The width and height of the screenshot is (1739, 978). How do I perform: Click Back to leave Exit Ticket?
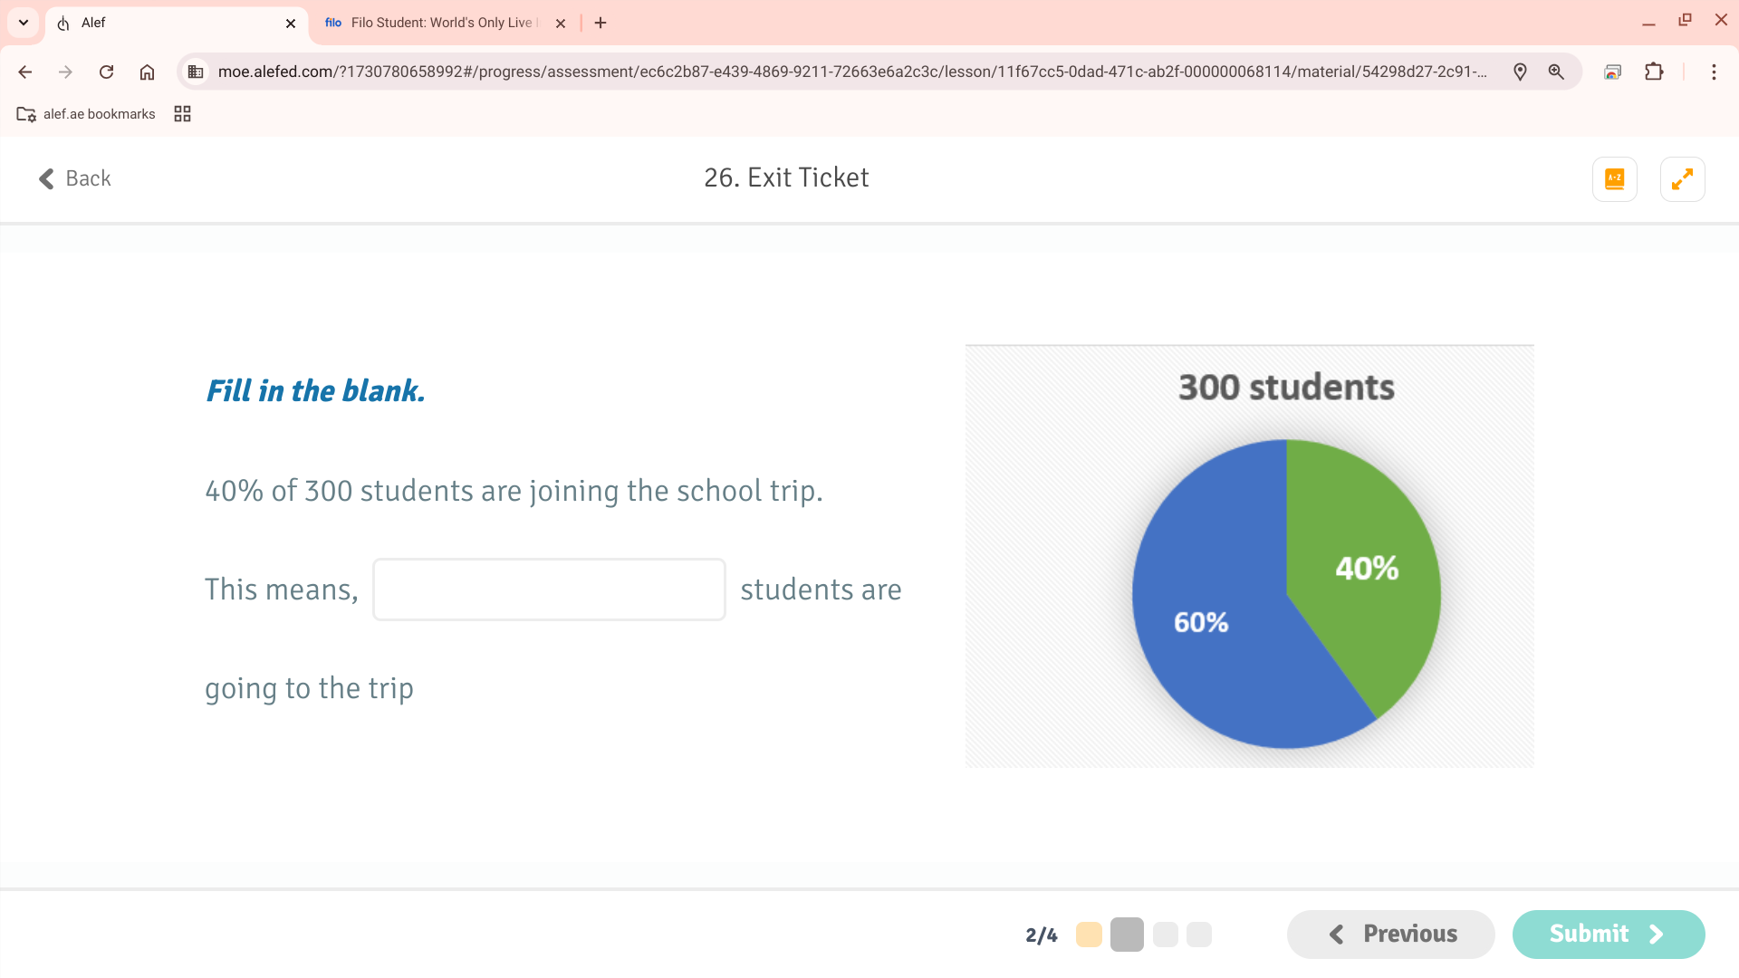click(x=75, y=178)
